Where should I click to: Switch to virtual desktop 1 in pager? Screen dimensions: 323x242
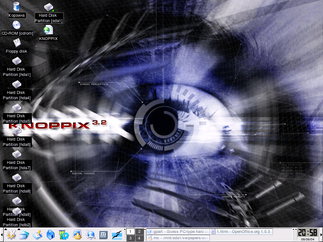pos(130,232)
